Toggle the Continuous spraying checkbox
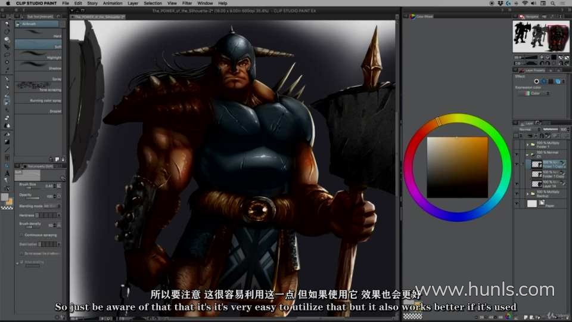This screenshot has width=572, height=322. (x=21, y=235)
